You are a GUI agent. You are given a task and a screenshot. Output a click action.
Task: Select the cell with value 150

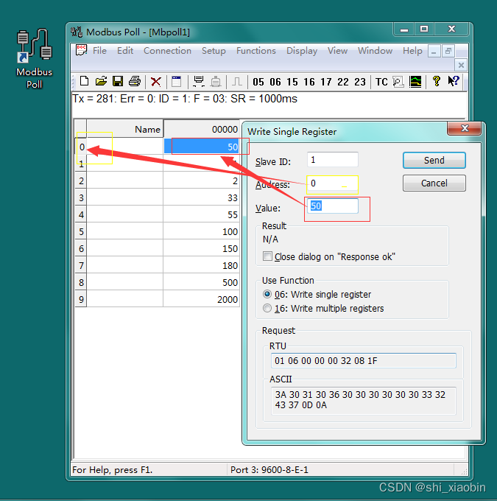[201, 248]
